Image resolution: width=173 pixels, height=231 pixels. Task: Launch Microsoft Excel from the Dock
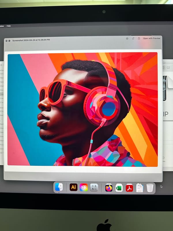(119, 188)
